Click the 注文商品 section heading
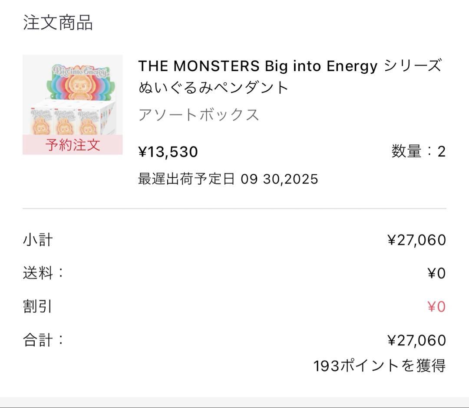Viewport: 469px width, 408px height. coord(58,23)
